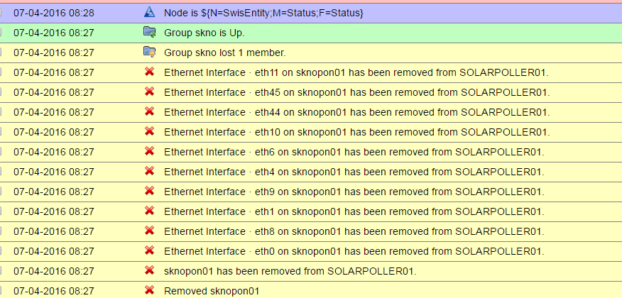Viewport: 622px width, 298px height.
Task: Open the 'Group skno is Up.' event message
Action: pyautogui.click(x=204, y=32)
